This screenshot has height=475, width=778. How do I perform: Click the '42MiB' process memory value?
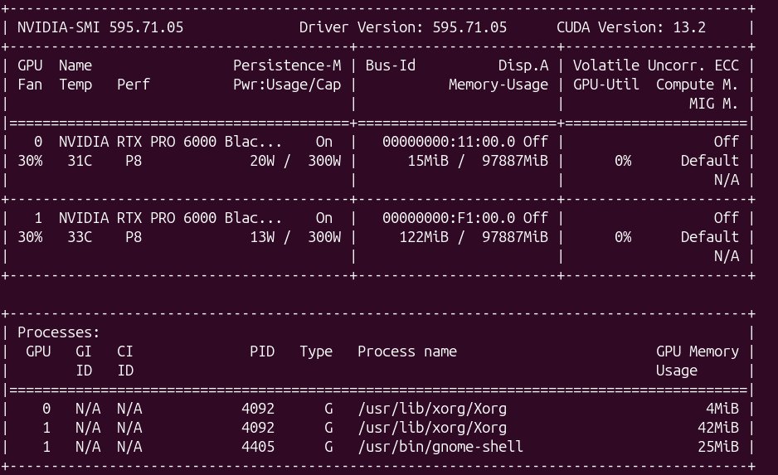point(718,428)
